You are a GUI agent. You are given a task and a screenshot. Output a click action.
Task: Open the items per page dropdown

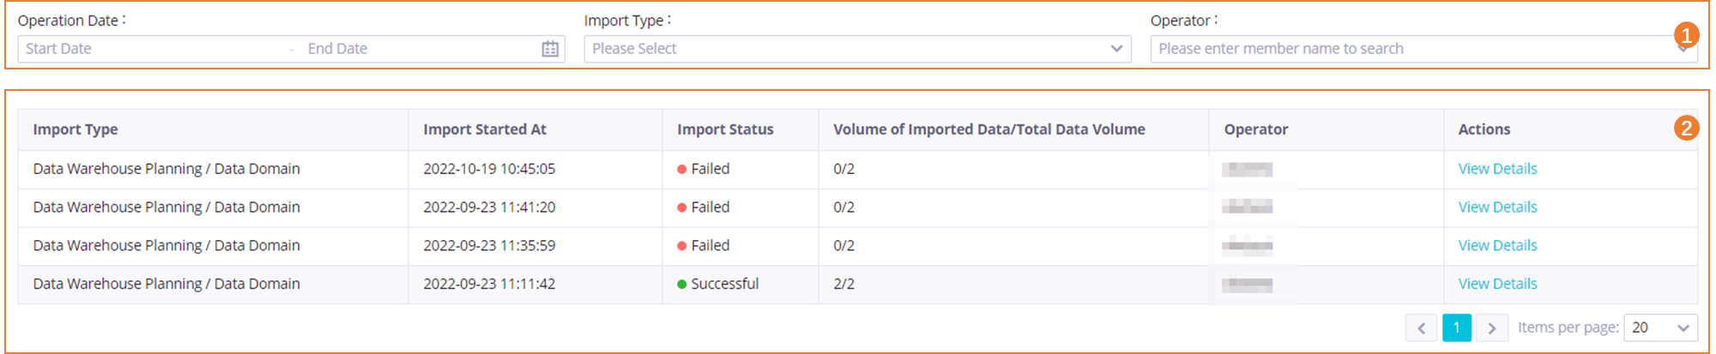coord(1660,327)
